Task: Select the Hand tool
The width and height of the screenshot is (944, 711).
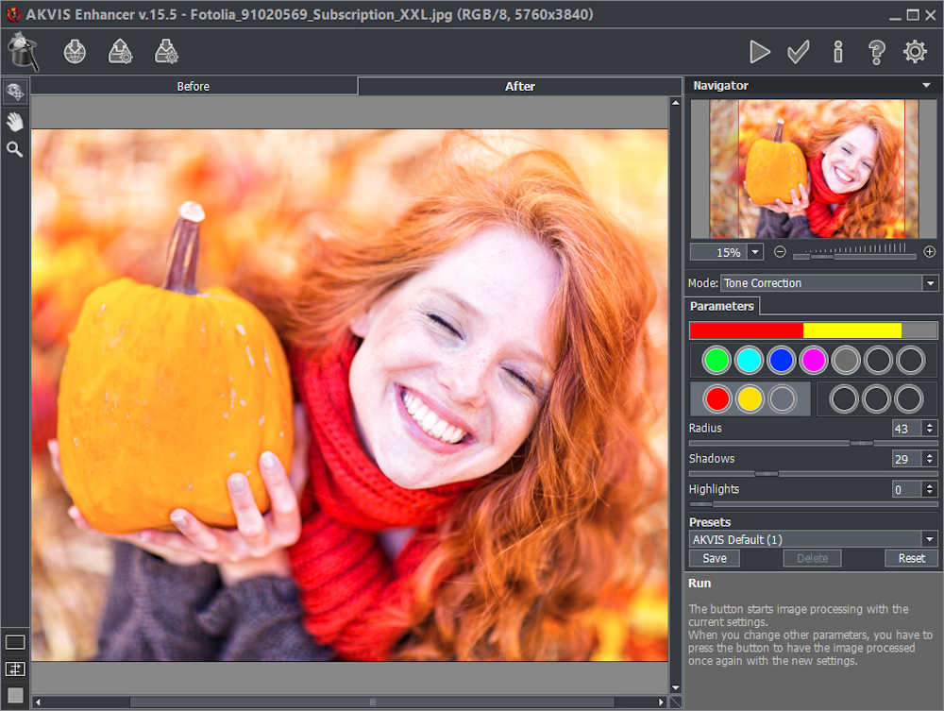Action: [15, 121]
